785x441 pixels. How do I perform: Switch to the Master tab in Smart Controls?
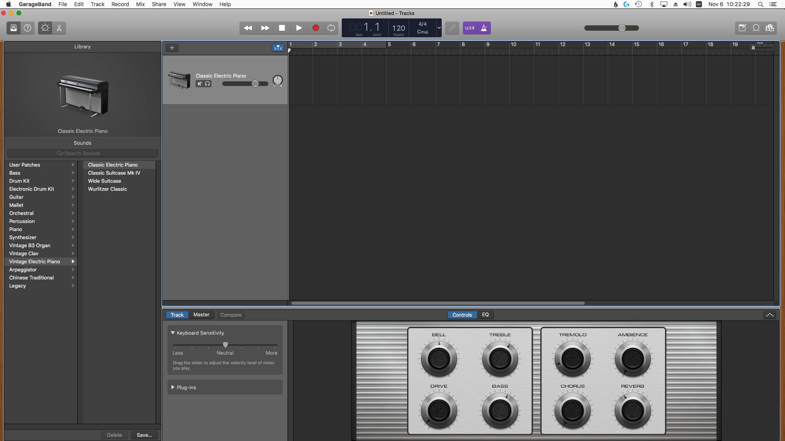click(x=201, y=314)
